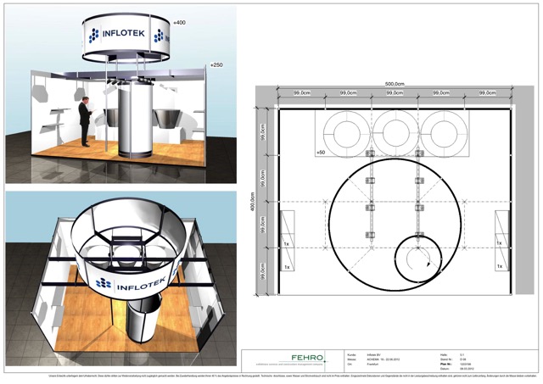Click the +50 label in floor plan
This screenshot has height=384, width=543.
(321, 152)
